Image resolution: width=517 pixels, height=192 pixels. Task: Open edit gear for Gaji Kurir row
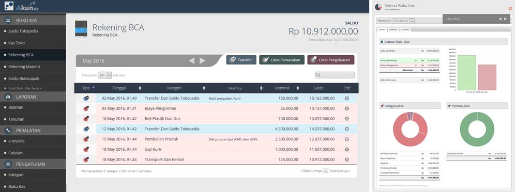(x=346, y=149)
